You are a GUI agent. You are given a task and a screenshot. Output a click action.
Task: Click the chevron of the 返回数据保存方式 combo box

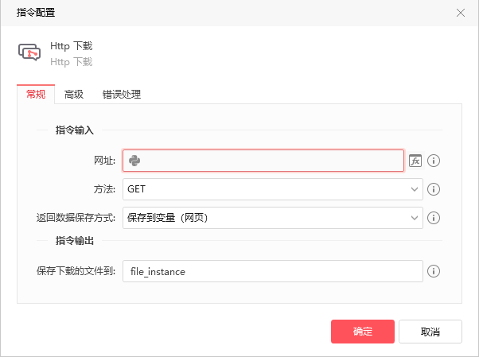coord(414,217)
